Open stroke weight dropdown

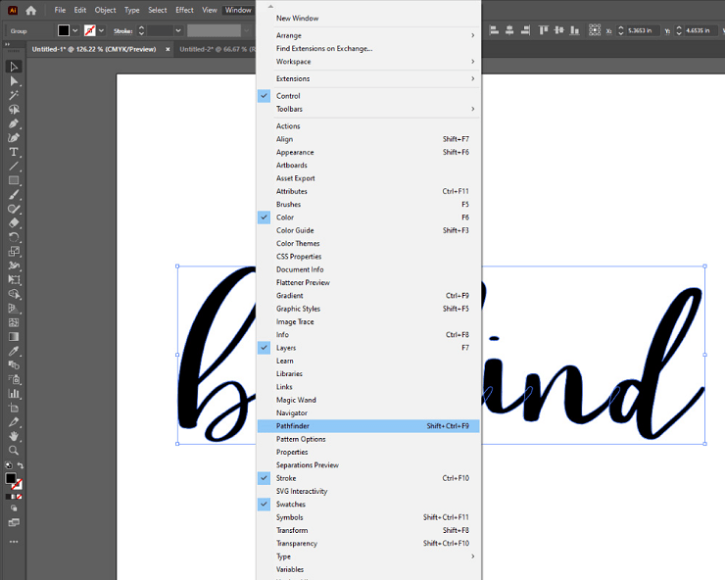point(178,30)
